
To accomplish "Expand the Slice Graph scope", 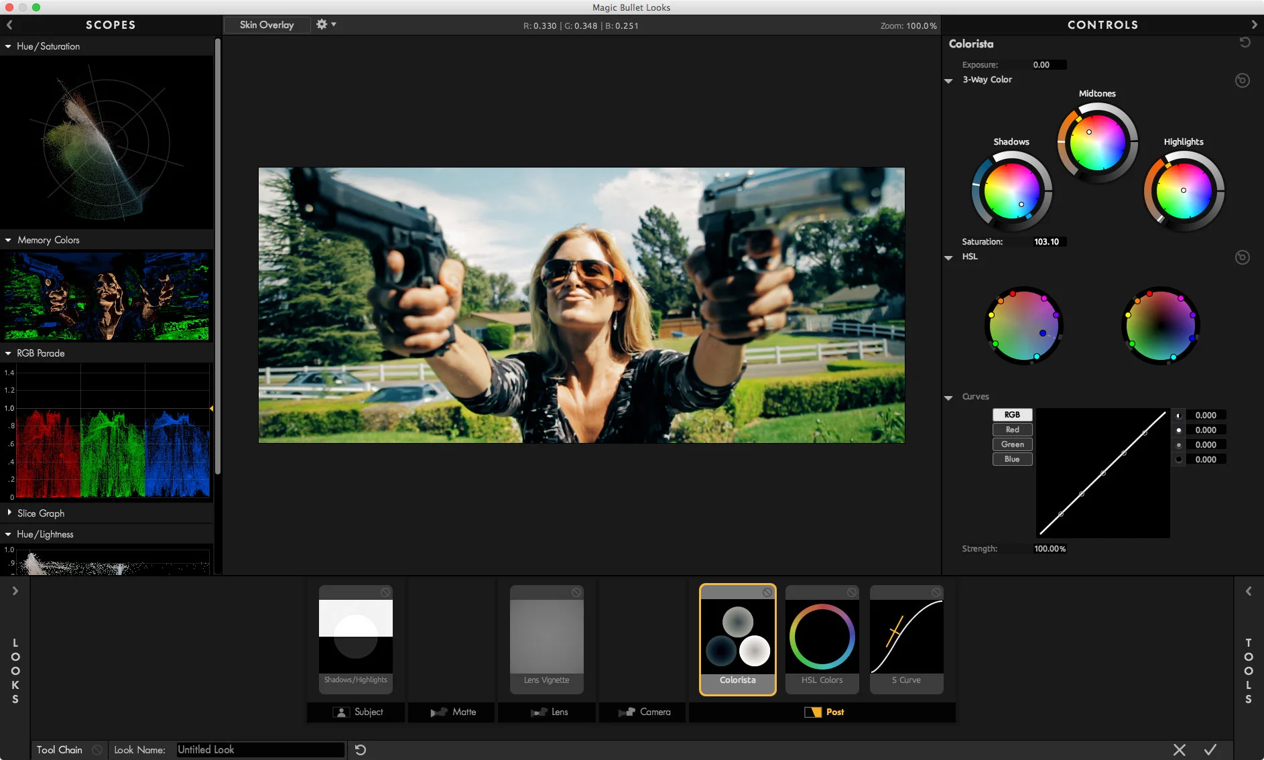I will (x=9, y=513).
